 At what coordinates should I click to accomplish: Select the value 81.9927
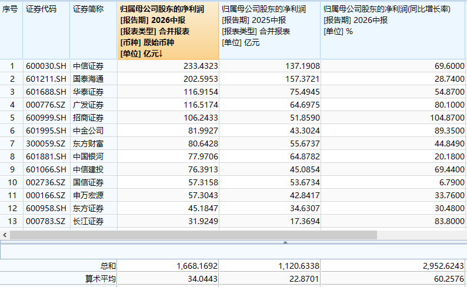click(x=203, y=131)
